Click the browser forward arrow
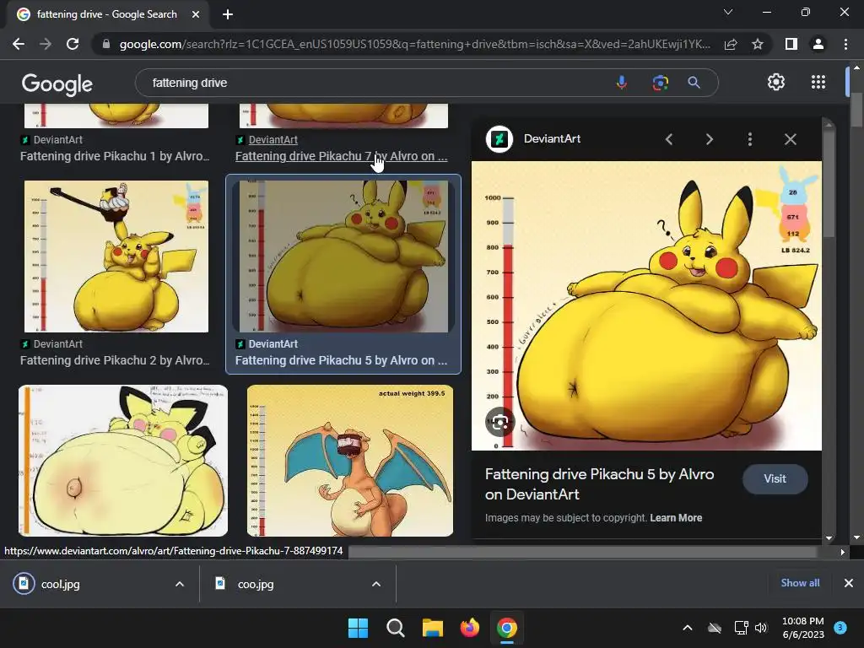864x648 pixels. tap(46, 44)
